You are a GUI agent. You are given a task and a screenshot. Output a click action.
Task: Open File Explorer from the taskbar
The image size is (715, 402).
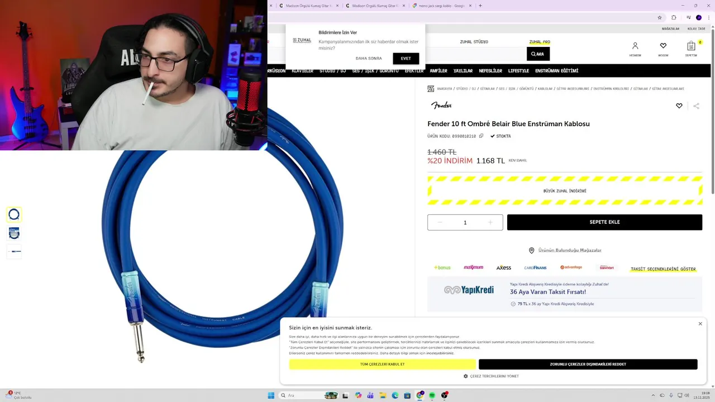383,395
